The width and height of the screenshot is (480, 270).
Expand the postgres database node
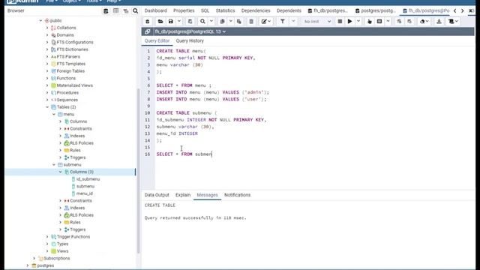28,265
